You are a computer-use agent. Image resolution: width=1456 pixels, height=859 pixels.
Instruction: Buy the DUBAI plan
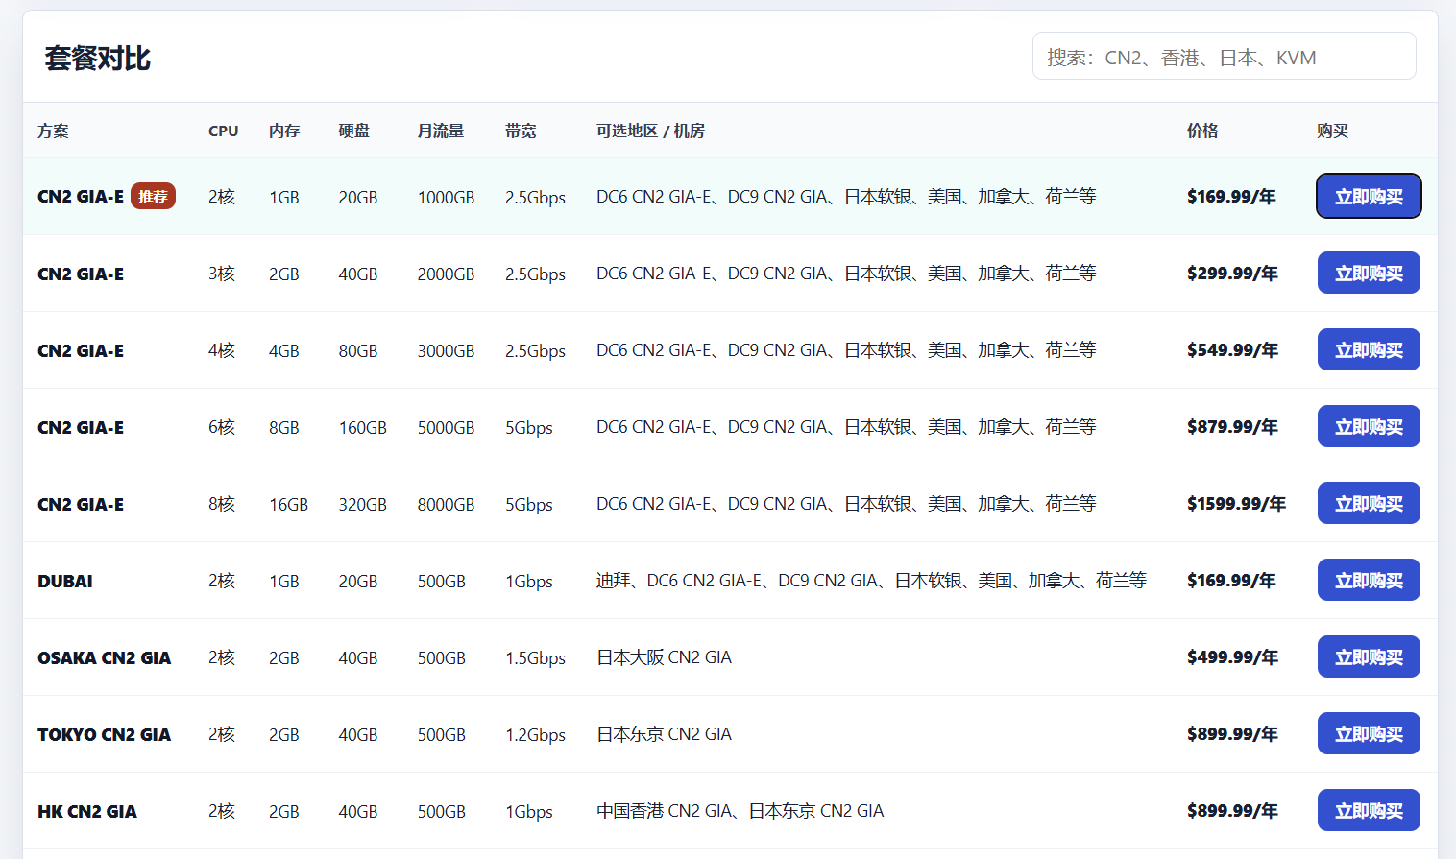click(x=1369, y=580)
